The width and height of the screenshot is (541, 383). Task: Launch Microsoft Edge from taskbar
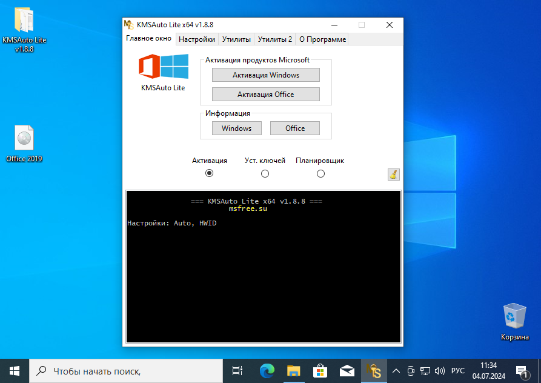[267, 370]
